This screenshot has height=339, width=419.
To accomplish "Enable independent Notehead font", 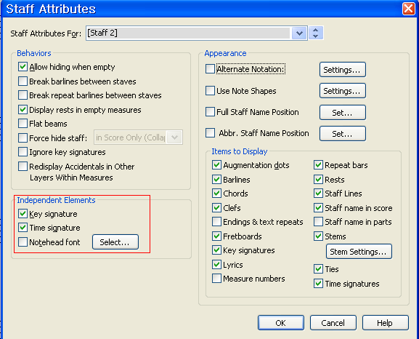I will tap(23, 242).
